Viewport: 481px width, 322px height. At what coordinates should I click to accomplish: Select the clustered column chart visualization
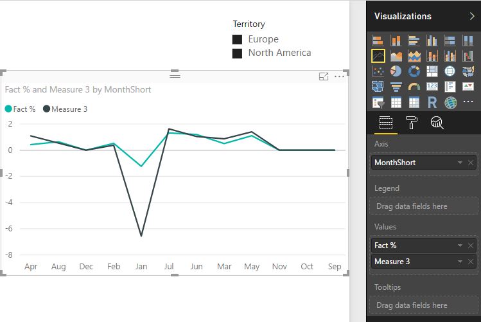[x=432, y=40]
